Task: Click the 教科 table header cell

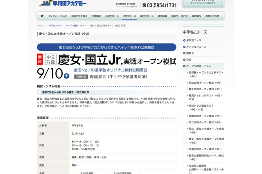Action: pos(53,157)
